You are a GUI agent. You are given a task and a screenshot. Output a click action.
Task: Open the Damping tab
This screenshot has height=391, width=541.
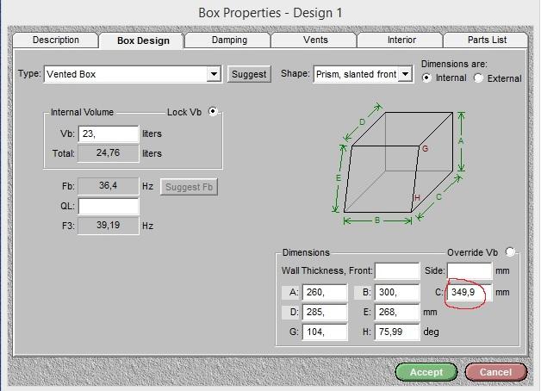pyautogui.click(x=229, y=40)
